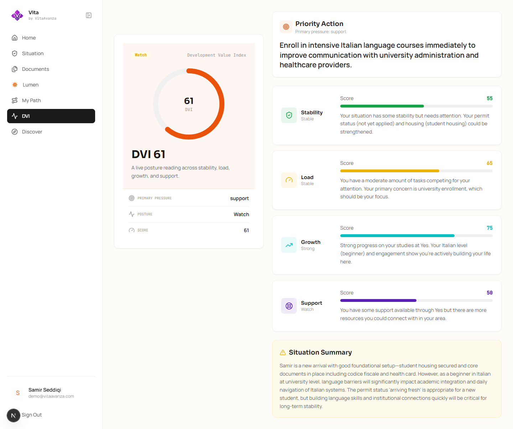This screenshot has width=513, height=429.
Task: Click the Home house icon
Action: 15,38
